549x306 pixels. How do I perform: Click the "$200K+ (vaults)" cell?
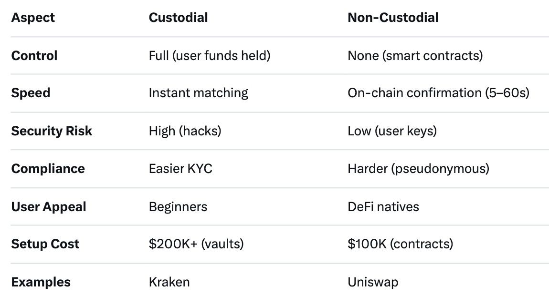196,244
